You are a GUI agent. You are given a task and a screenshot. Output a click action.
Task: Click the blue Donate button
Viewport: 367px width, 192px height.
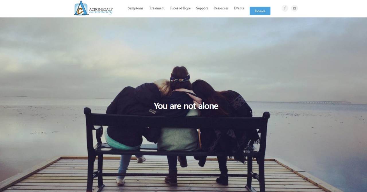pos(260,11)
